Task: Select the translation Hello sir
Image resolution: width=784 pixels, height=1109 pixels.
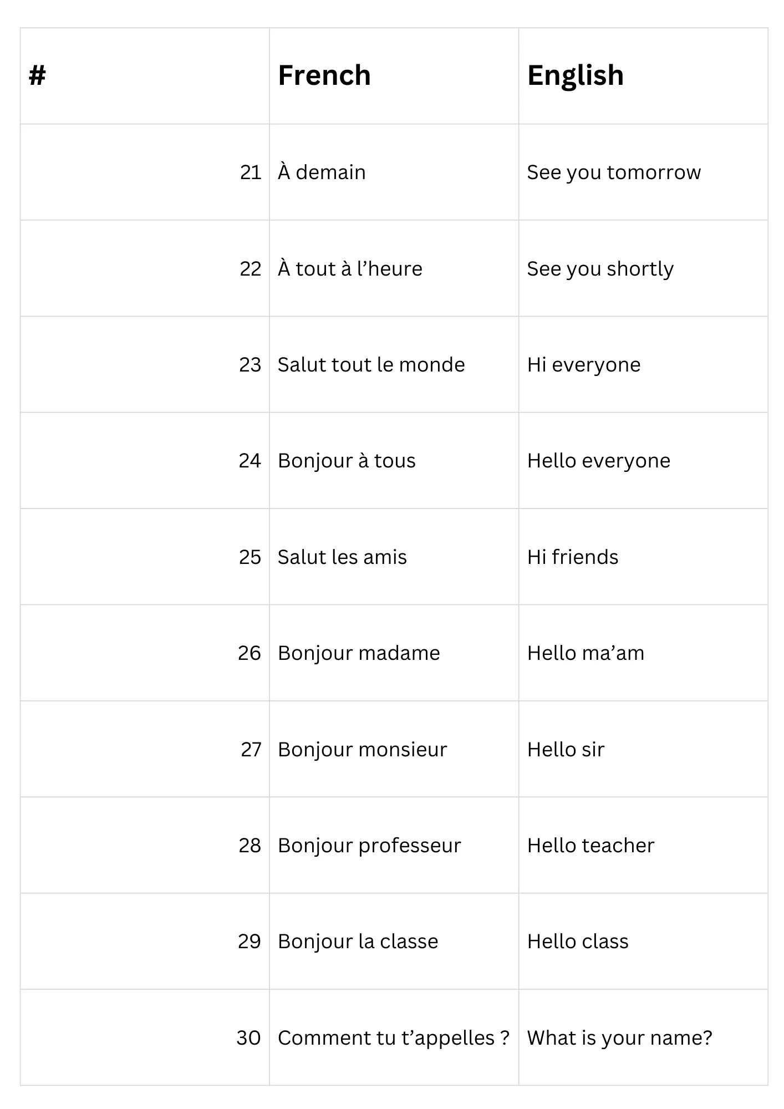Action: tap(566, 750)
